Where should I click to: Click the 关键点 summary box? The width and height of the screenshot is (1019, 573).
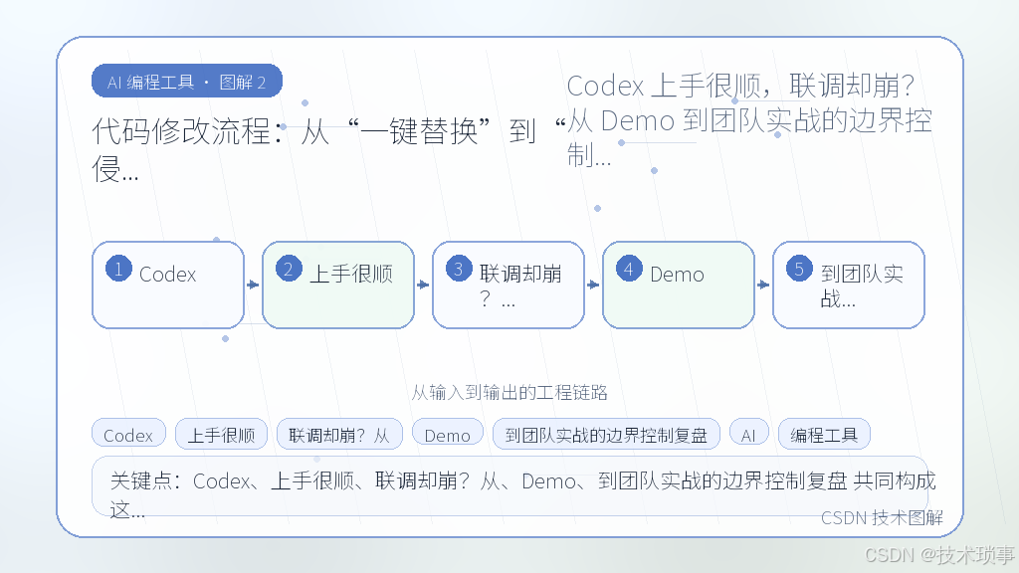(x=509, y=486)
